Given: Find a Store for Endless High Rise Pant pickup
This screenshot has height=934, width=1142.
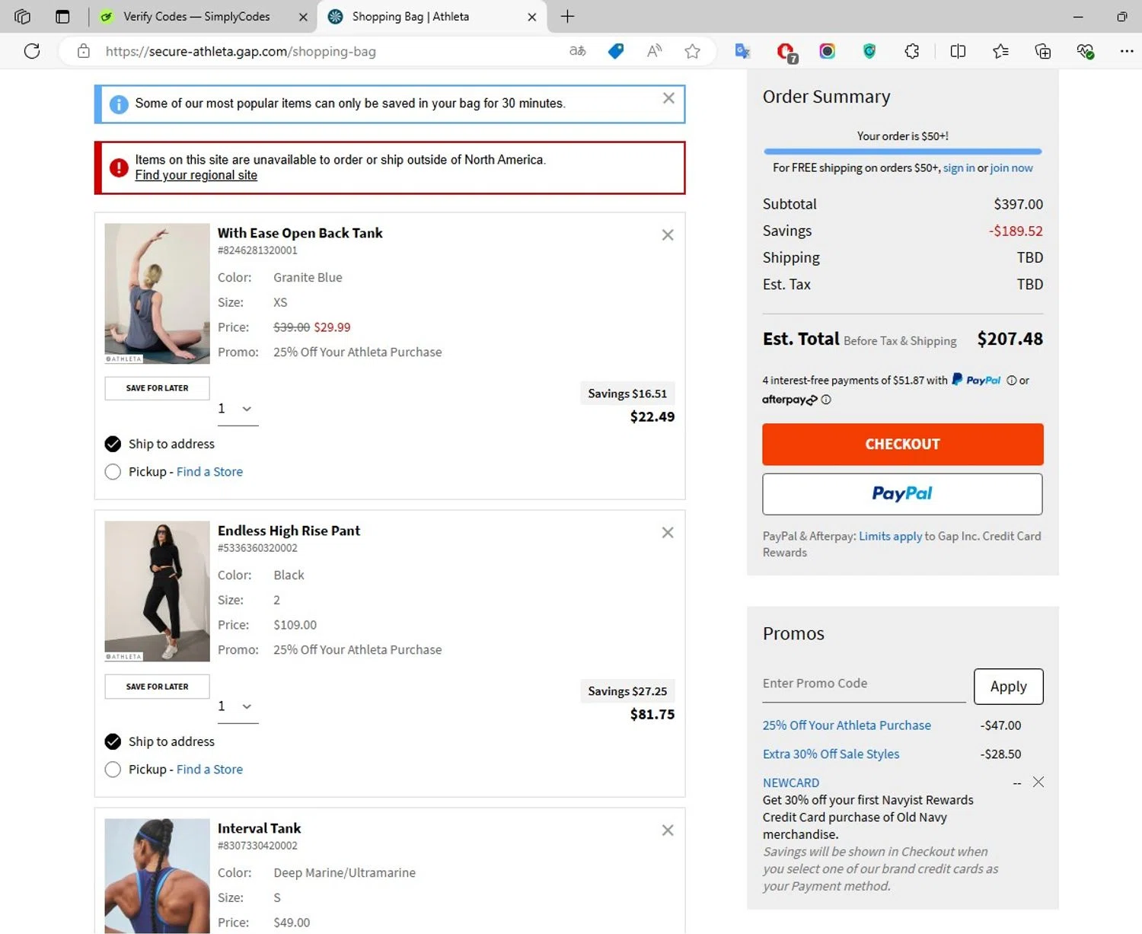Looking at the screenshot, I should point(209,770).
